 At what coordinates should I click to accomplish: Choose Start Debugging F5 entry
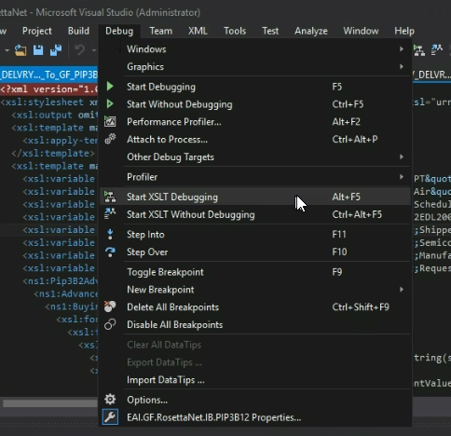click(255, 87)
